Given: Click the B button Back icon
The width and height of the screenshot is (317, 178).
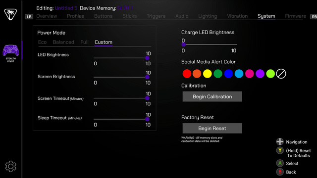Looking at the screenshot, I should point(280,172).
